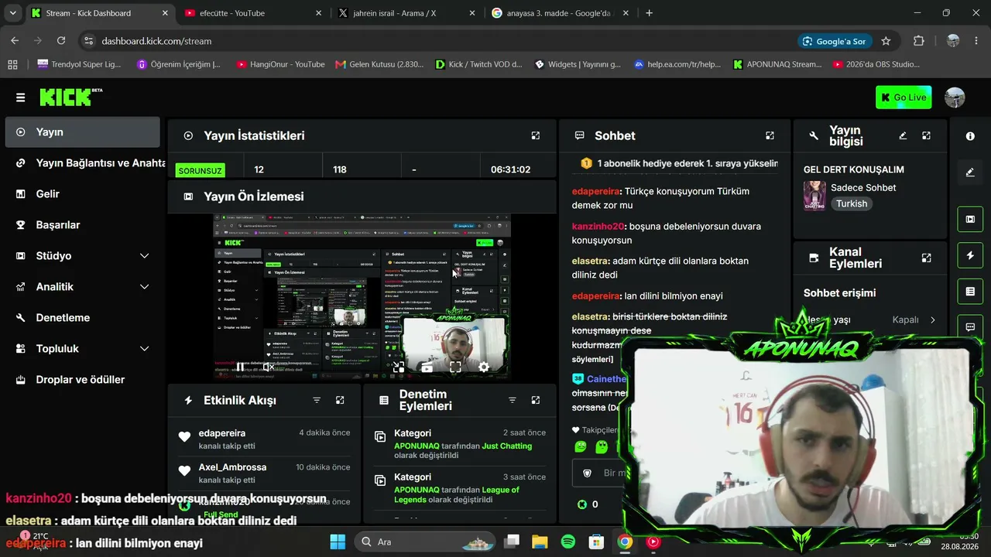Image resolution: width=991 pixels, height=557 pixels.
Task: Click Google'a Sor button
Action: pos(835,41)
